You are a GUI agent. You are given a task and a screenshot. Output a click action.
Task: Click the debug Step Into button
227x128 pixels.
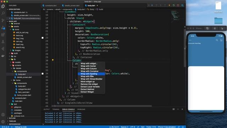161,5
